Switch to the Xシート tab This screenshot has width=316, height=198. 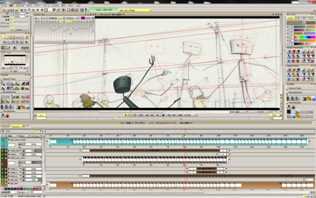pyautogui.click(x=26, y=126)
